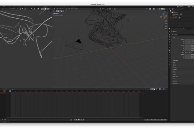Screen dimensions: 194x129
Task: Click the zoom magnifier icon in viewport
Action: [165, 22]
